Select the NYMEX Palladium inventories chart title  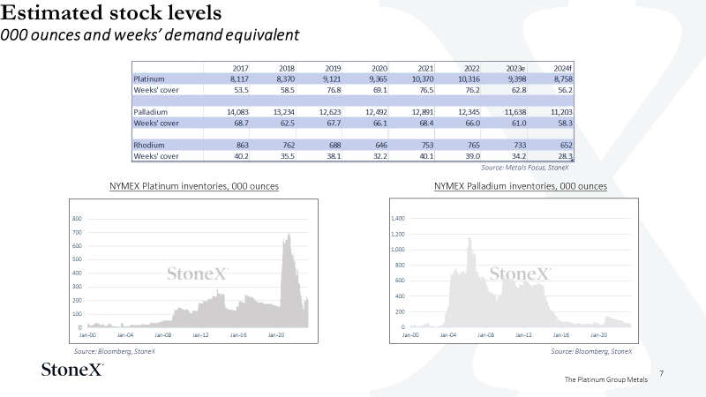click(521, 186)
